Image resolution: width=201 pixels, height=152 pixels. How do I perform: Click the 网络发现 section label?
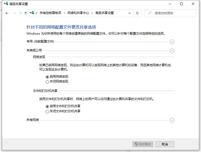tap(39, 57)
